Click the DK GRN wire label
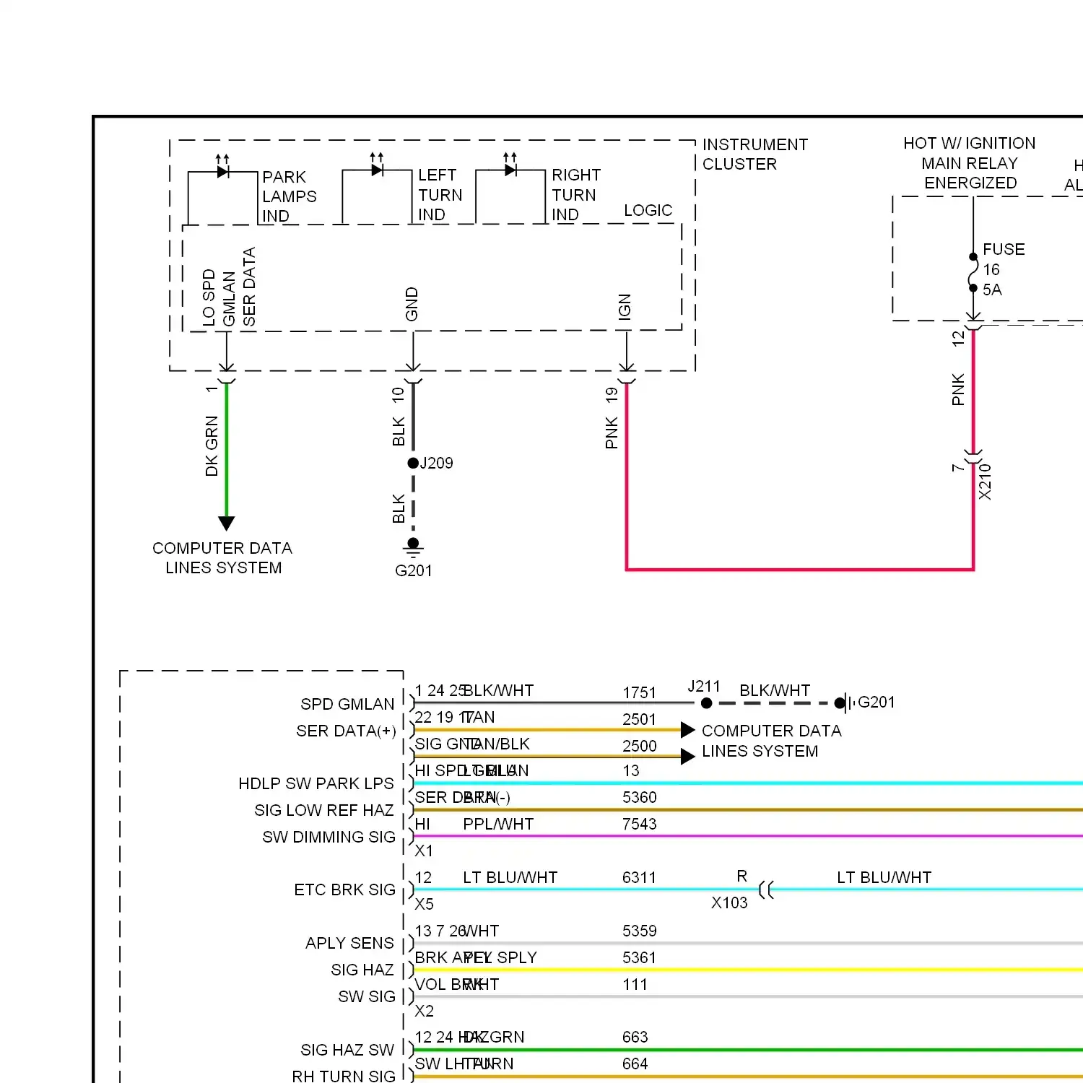 click(x=212, y=446)
